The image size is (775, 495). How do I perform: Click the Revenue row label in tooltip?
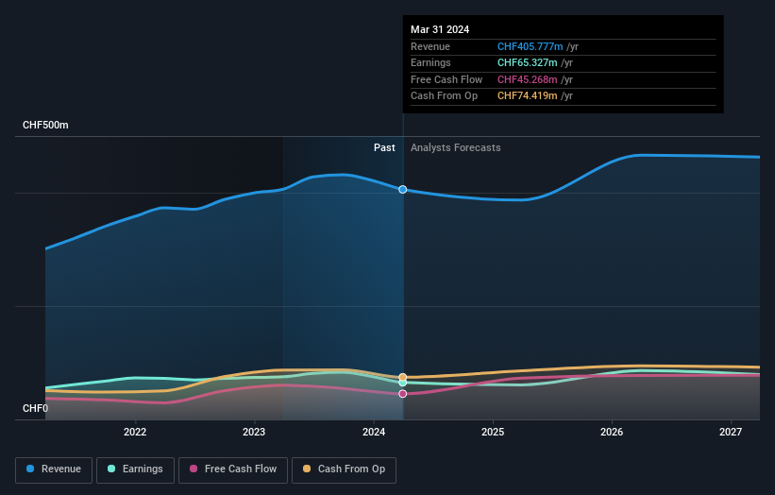pos(430,46)
